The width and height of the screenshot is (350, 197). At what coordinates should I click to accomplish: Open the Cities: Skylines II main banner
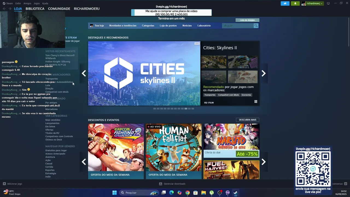pos(144,73)
